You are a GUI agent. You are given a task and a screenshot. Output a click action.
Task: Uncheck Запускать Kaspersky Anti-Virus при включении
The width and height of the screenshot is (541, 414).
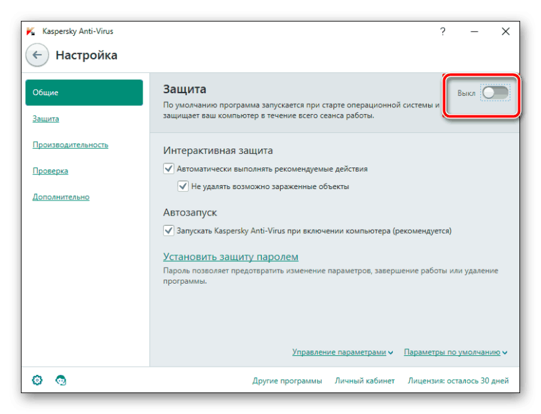pyautogui.click(x=168, y=230)
